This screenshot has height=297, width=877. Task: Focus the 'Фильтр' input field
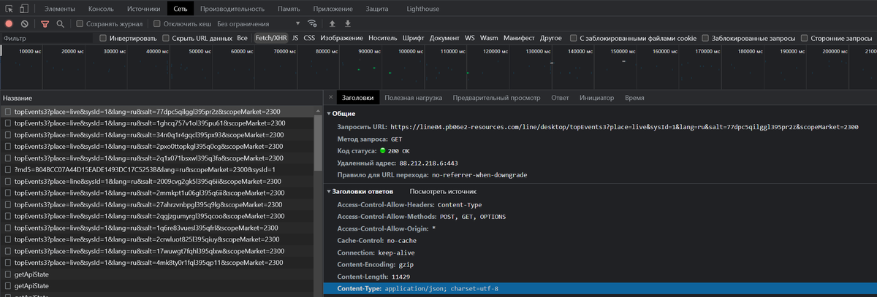click(48, 38)
